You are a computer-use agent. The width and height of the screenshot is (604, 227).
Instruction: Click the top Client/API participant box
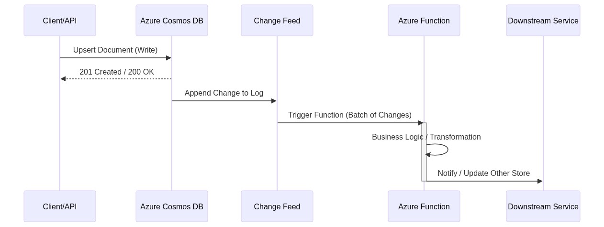60,21
